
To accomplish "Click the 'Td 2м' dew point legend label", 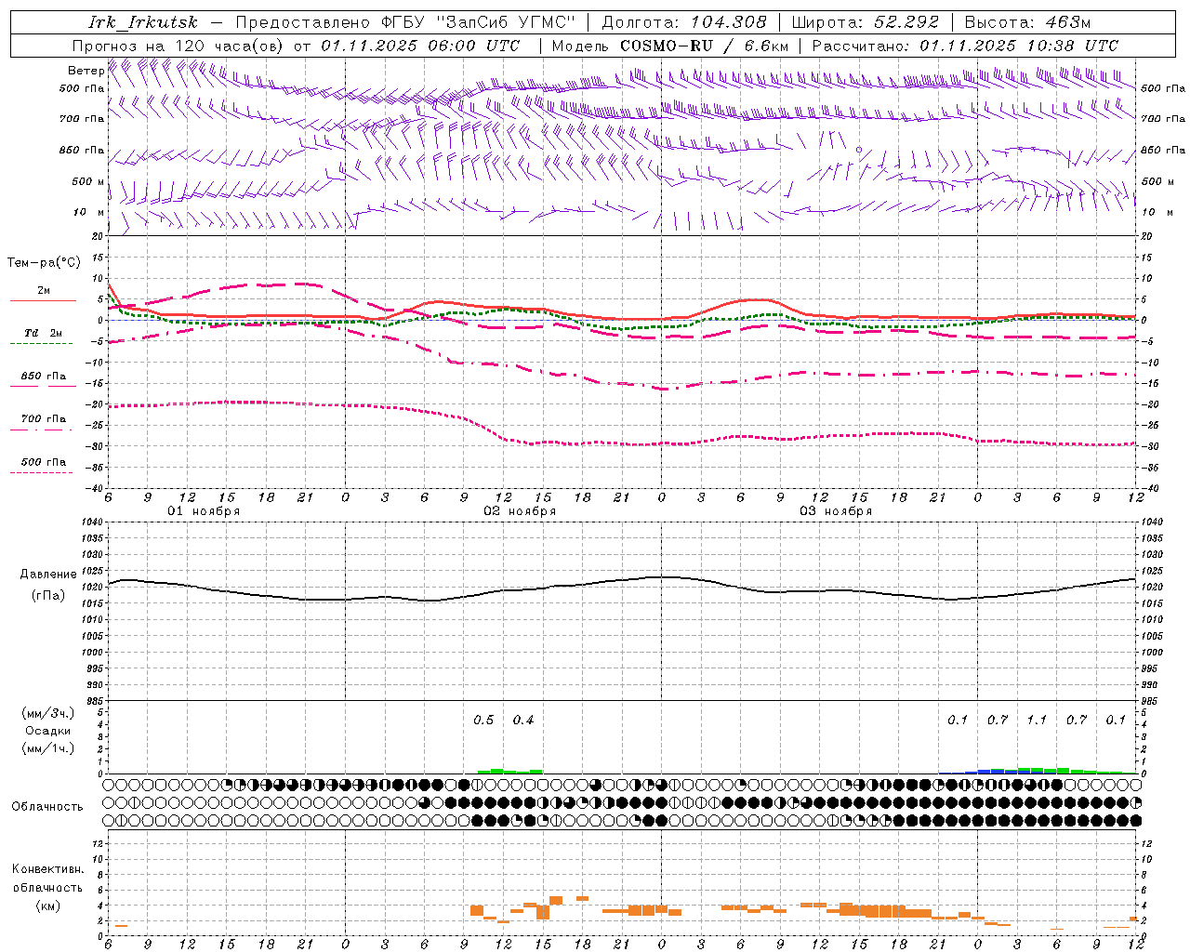I will point(43,333).
